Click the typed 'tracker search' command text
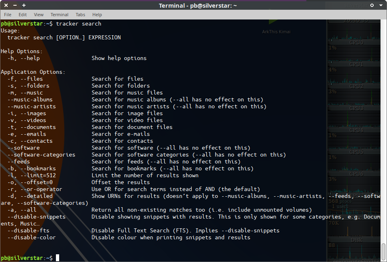387x262 pixels. coord(79,24)
